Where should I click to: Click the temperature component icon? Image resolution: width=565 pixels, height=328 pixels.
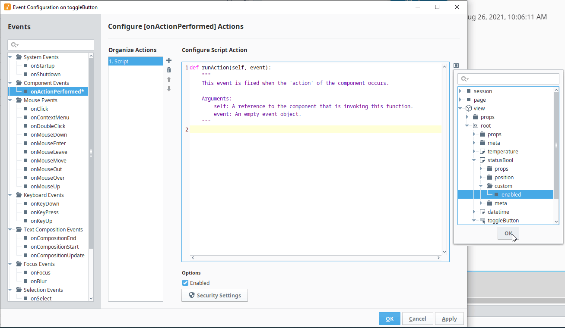(482, 152)
